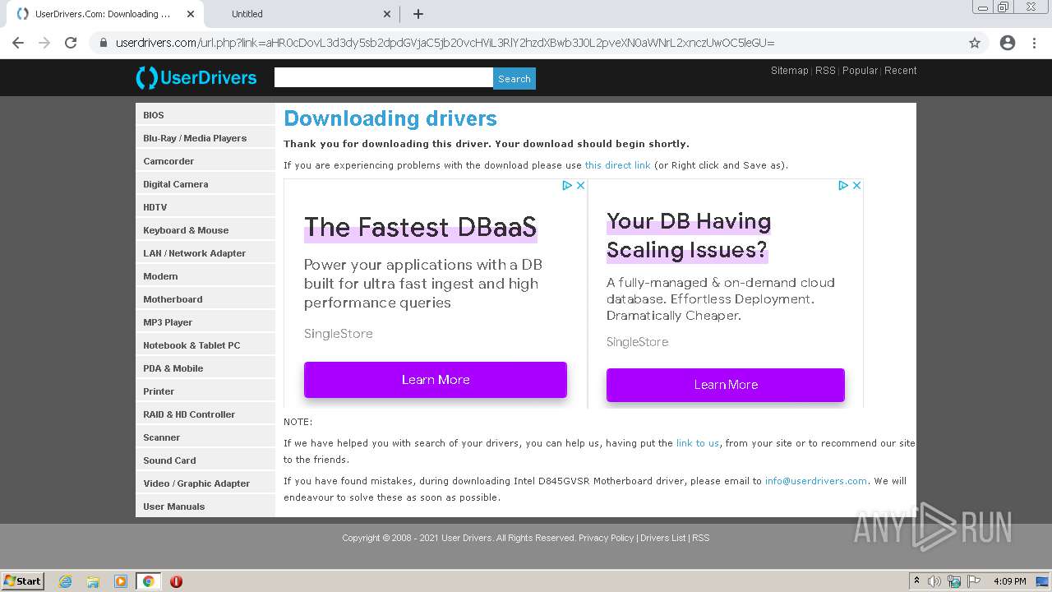Image resolution: width=1052 pixels, height=592 pixels.
Task: Reload the page with the refresh icon
Action: (71, 43)
